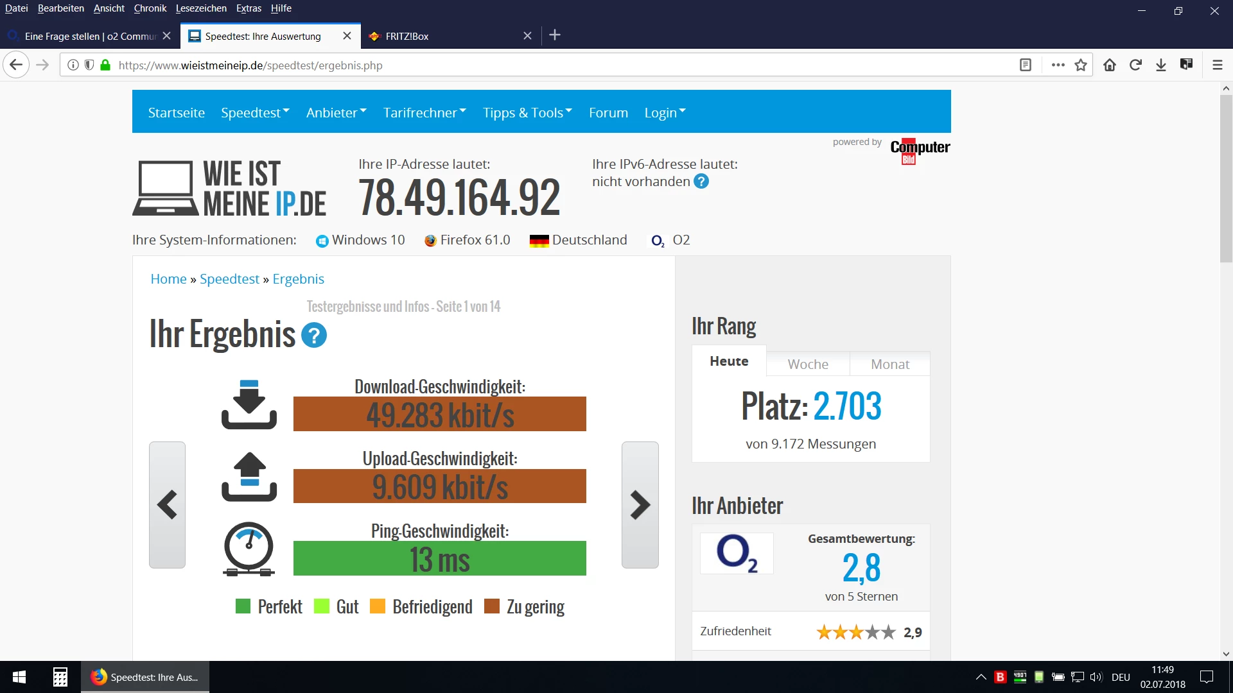This screenshot has width=1233, height=693.
Task: Go to next result page arrow
Action: point(640,505)
